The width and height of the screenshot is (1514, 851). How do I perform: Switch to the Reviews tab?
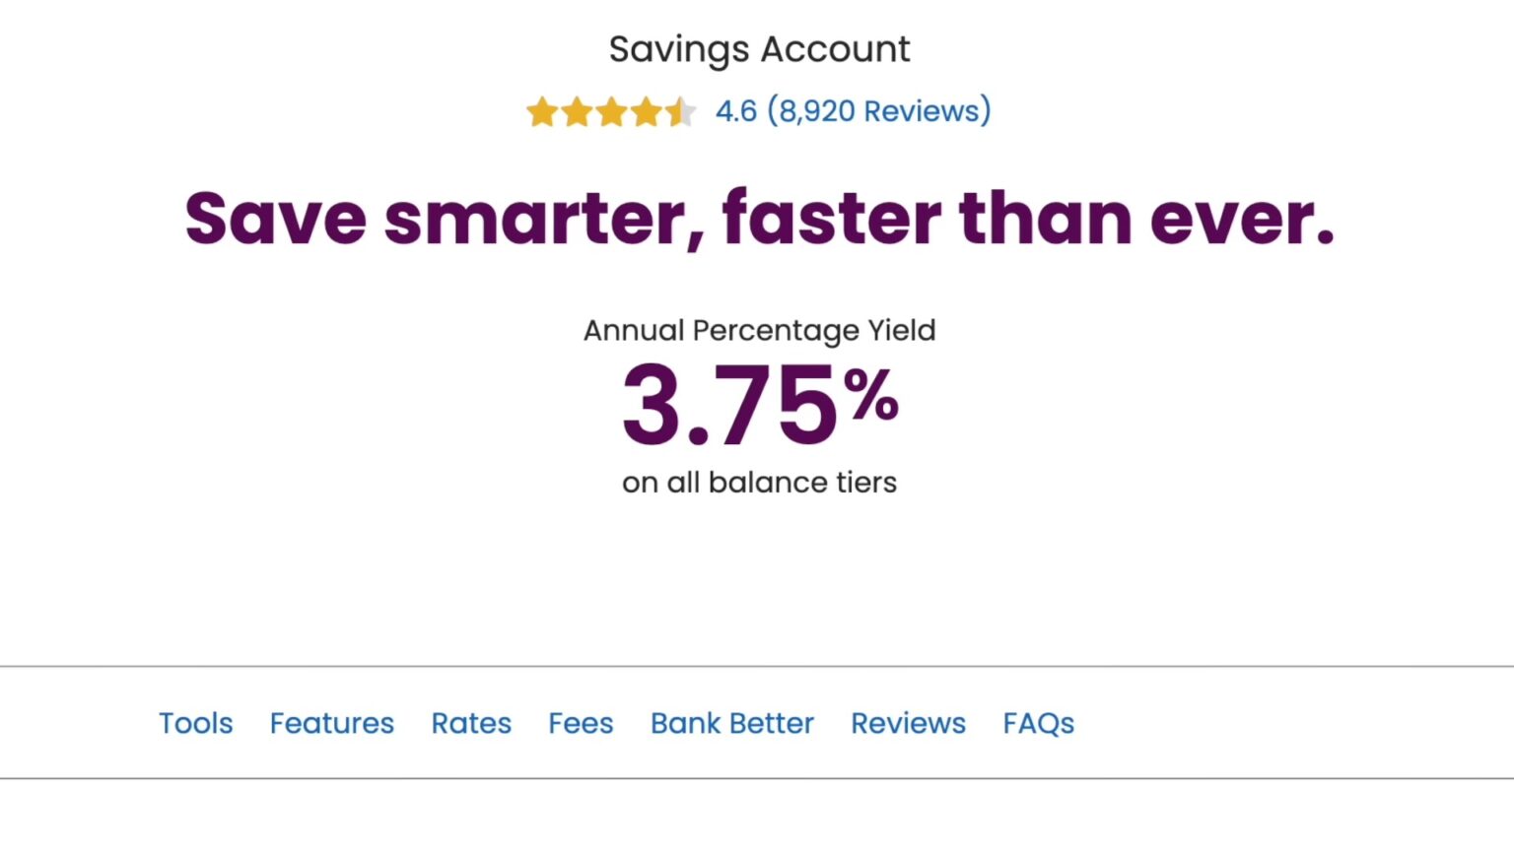(x=907, y=723)
